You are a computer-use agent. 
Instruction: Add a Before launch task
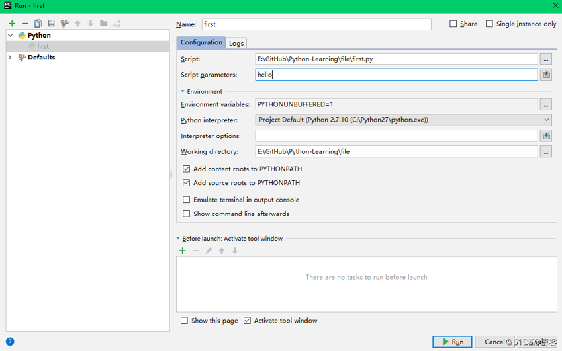point(183,251)
